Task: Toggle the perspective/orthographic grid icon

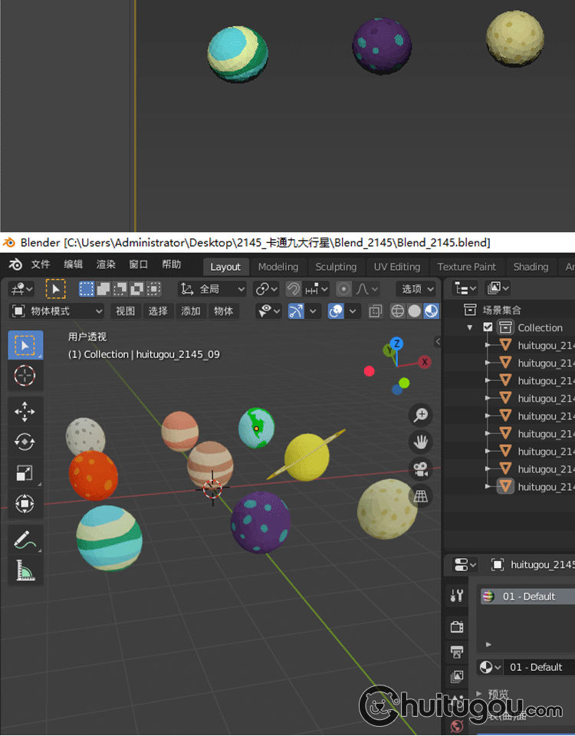Action: [420, 496]
